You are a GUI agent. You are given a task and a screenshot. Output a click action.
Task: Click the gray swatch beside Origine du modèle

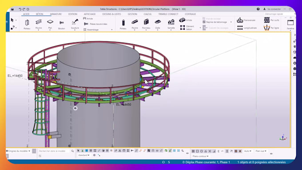tap(34, 151)
